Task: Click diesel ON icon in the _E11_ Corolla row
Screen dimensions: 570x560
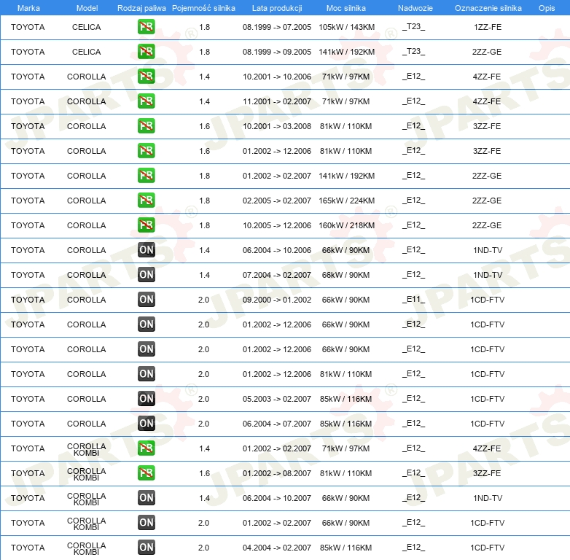Action: point(146,299)
